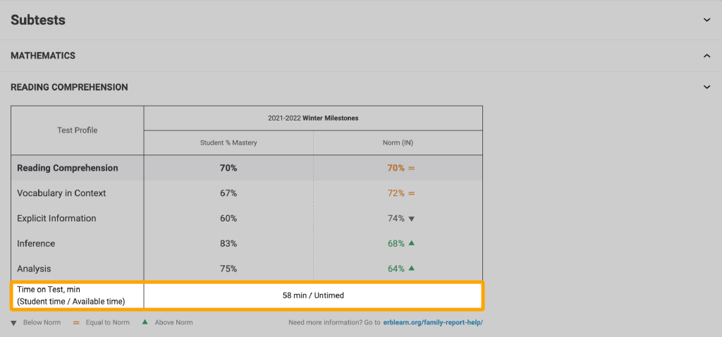Screen dimensions: 722x337
Task: Click the green up arrow beside Analysis norm
Action: pos(412,269)
